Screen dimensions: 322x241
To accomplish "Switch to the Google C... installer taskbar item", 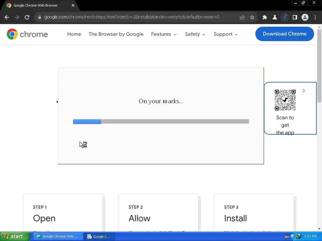I will 99,236.
